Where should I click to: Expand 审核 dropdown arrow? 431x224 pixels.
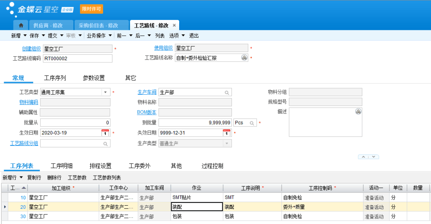(x=80, y=36)
